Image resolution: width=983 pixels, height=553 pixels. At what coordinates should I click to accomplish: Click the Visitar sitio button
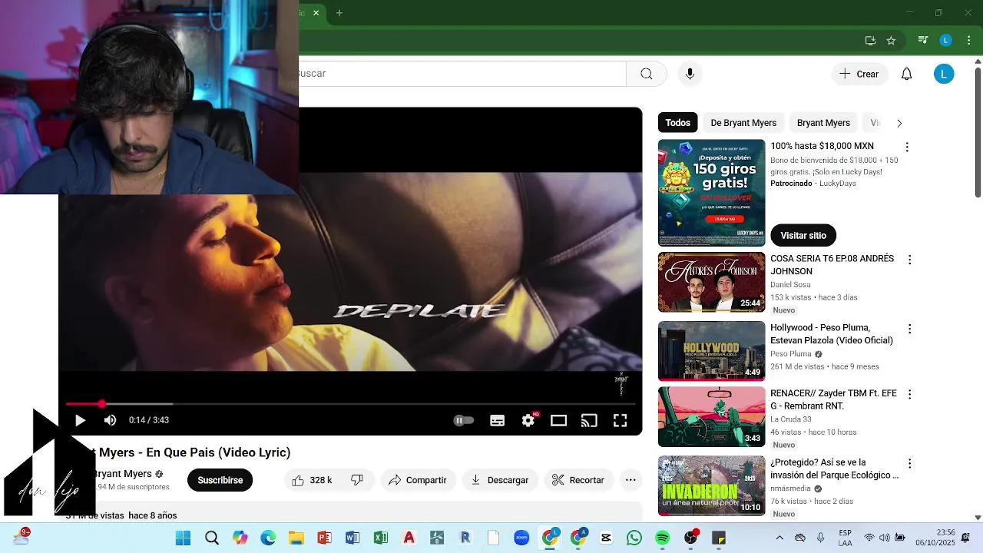tap(803, 235)
